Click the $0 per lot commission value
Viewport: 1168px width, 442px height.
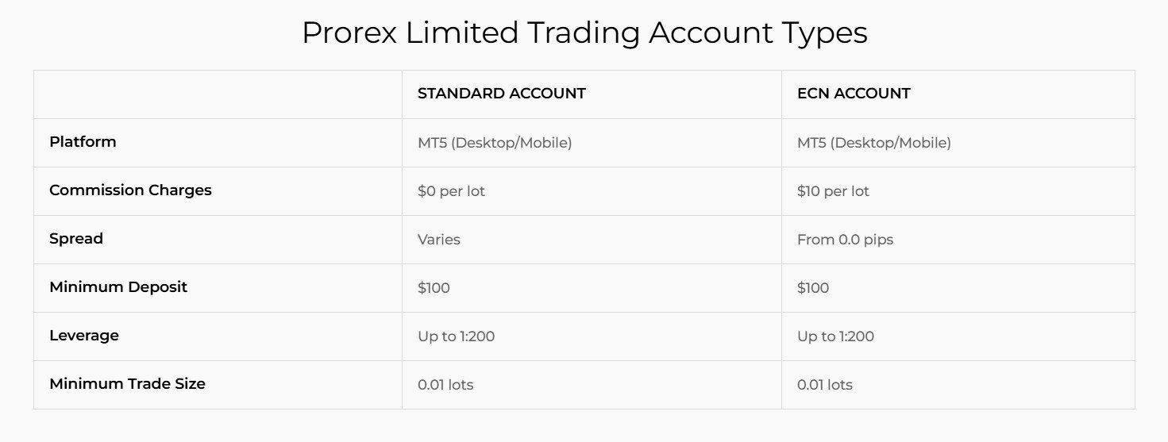click(x=451, y=191)
